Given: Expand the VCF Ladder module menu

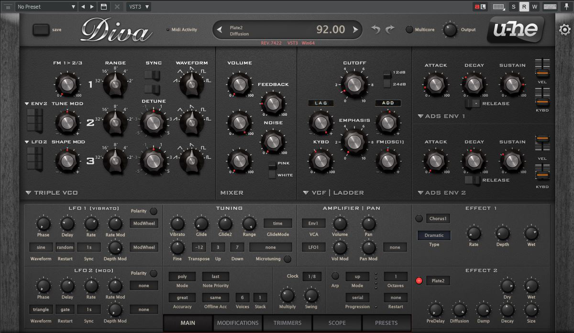Looking at the screenshot, I should (x=306, y=193).
